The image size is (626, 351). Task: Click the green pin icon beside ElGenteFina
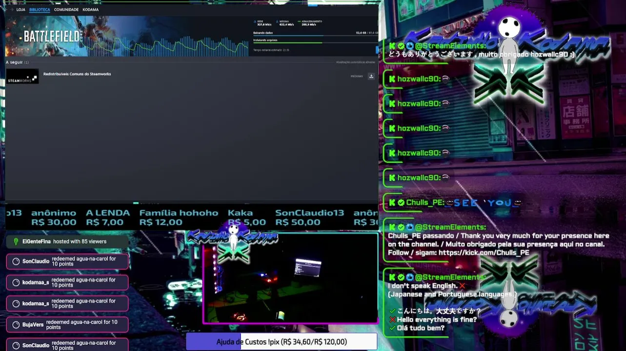point(16,241)
